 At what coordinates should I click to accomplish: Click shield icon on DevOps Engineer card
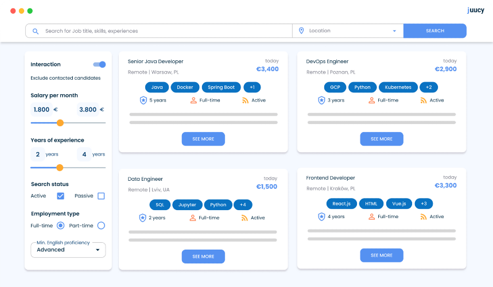tap(321, 100)
